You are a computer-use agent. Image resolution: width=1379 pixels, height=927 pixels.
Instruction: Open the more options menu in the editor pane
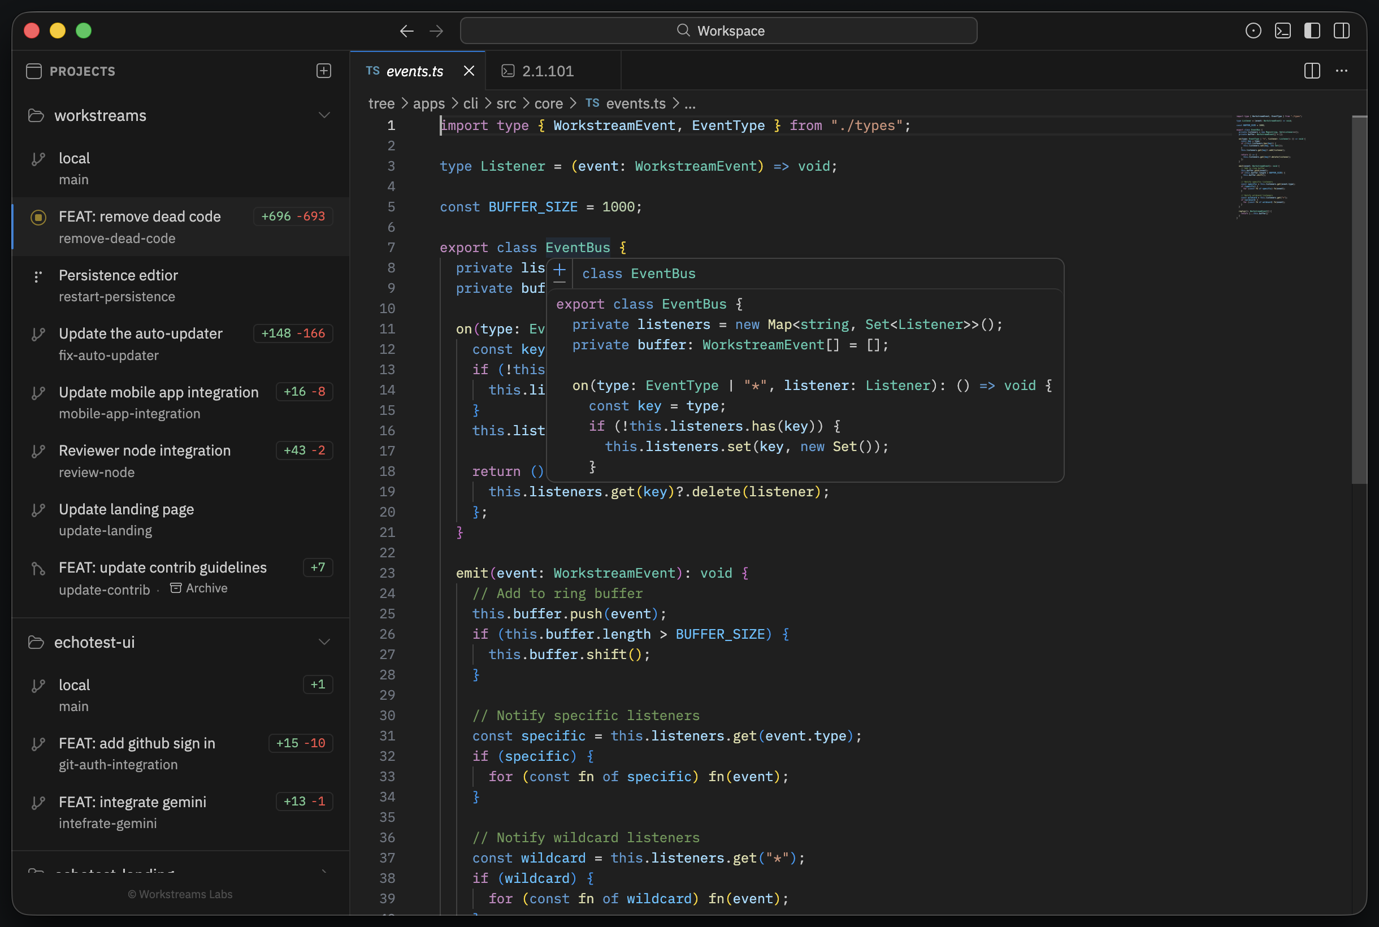(1341, 70)
